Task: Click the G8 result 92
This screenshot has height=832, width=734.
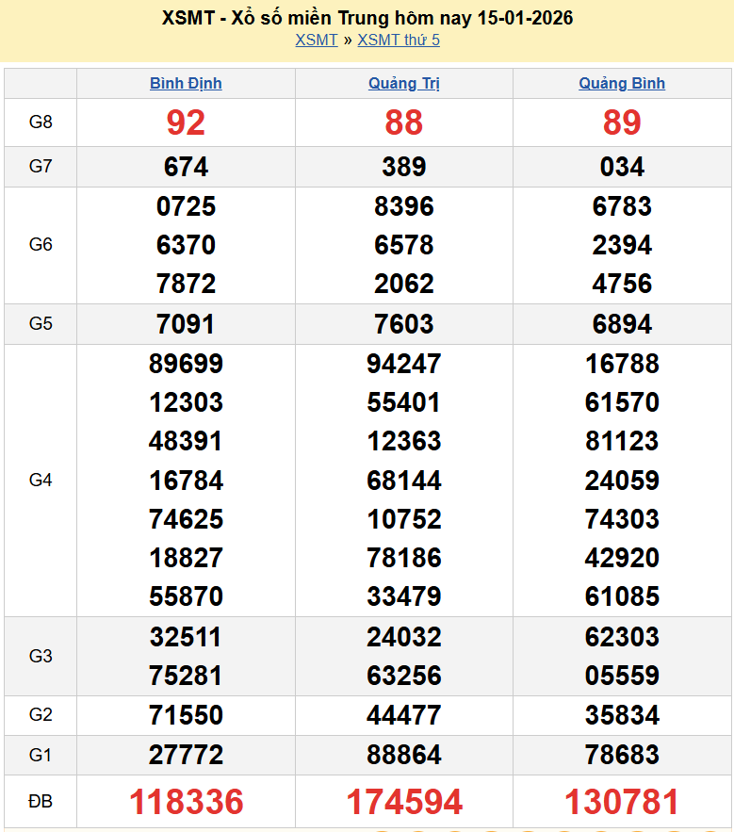Action: (x=186, y=122)
